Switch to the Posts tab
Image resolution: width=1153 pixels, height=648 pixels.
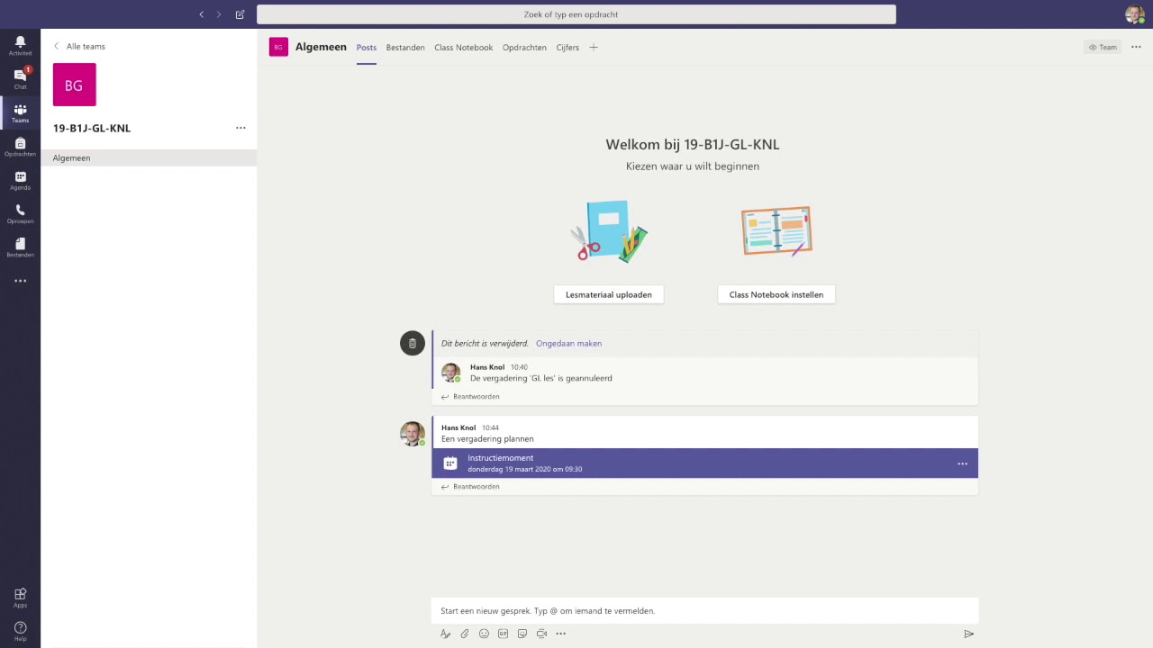tap(366, 48)
